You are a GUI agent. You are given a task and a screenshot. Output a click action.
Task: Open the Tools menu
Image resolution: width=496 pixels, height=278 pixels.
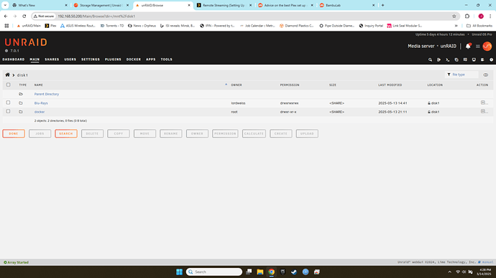point(166,59)
